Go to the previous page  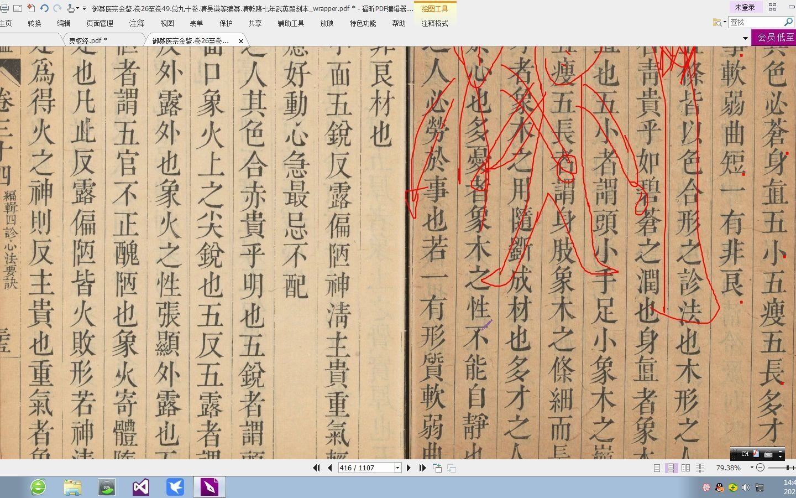click(x=330, y=468)
